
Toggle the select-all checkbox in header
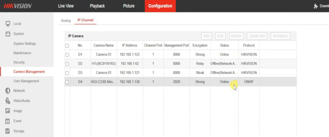click(x=67, y=46)
